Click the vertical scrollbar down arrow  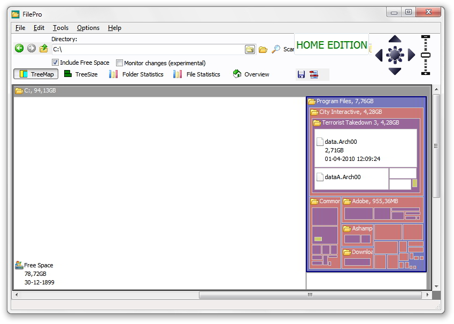(x=436, y=287)
